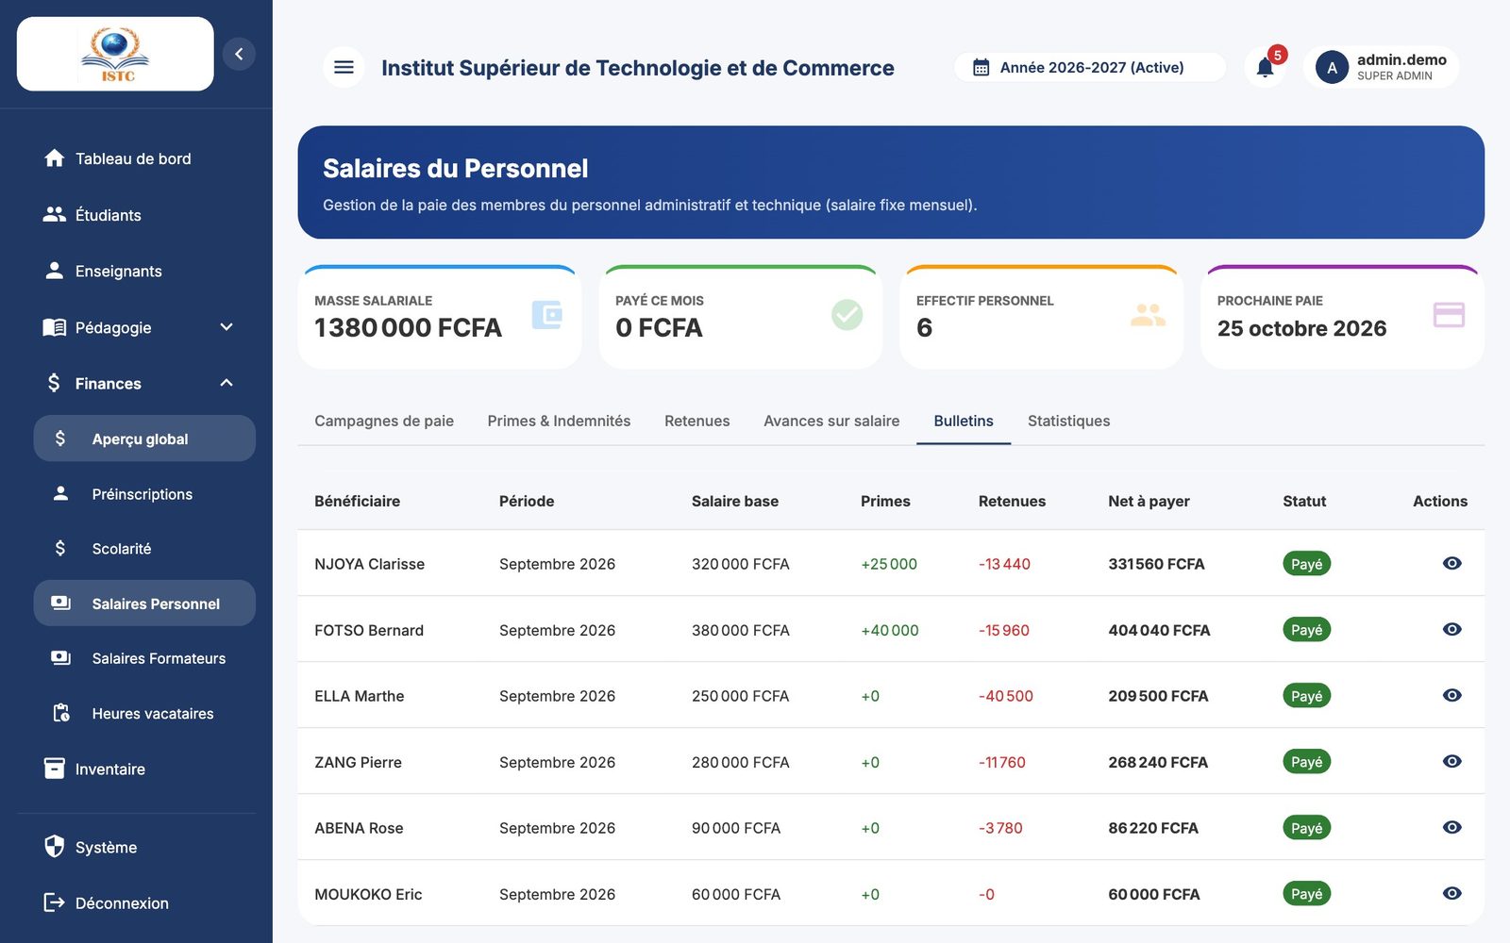Open notifications bell with 5 alerts
Screen dimensions: 1510x943
tap(1266, 67)
